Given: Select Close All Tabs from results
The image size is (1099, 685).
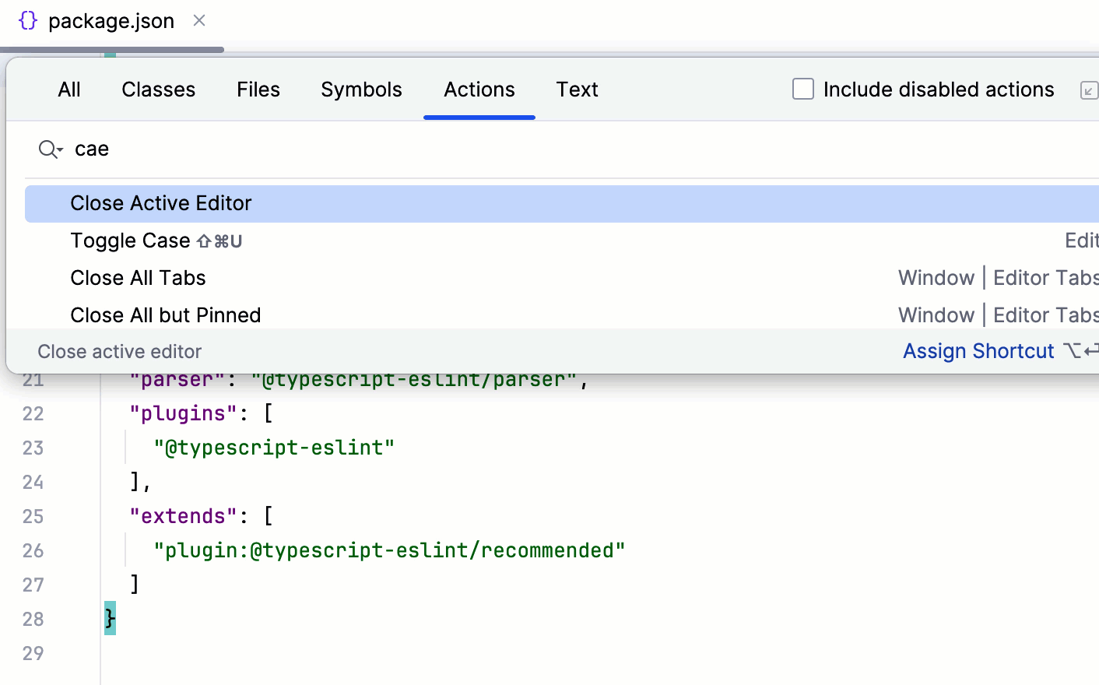Looking at the screenshot, I should click(138, 278).
